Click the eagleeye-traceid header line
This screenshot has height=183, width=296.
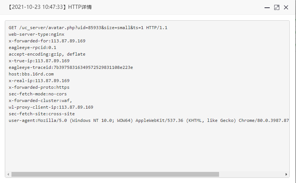tap(71, 67)
